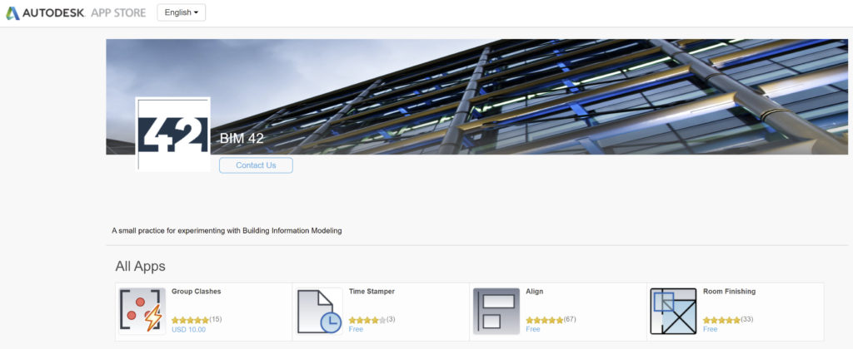Click the Align title link
Image resolution: width=853 pixels, height=349 pixels.
(x=535, y=292)
